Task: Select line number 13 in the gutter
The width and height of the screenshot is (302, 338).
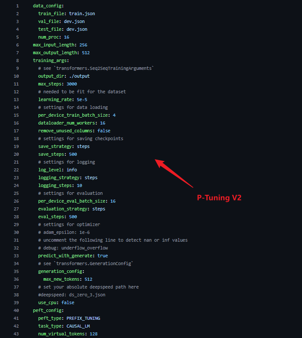Action: click(x=17, y=99)
